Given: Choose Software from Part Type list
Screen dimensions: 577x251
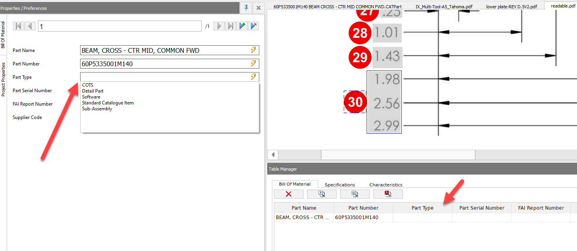Looking at the screenshot, I should [91, 97].
